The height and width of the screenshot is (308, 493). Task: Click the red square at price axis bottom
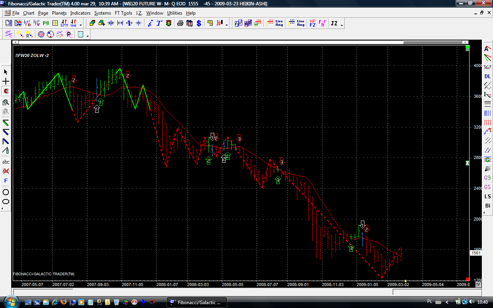coord(467,279)
